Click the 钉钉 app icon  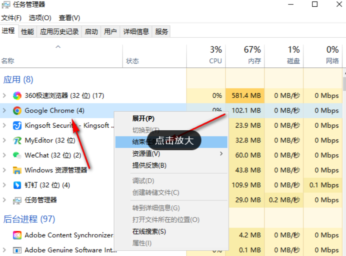(17, 185)
